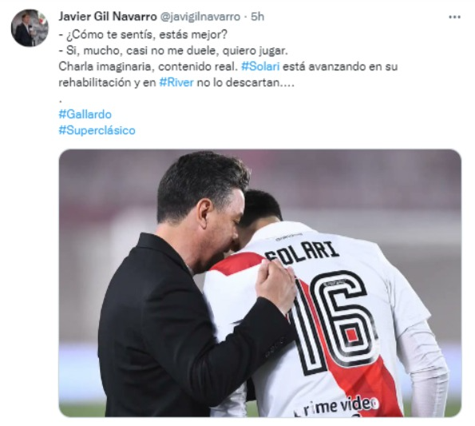475x426 pixels.
Task: Click the line '¿Cómo te sentís, estás mejor?'
Action: point(143,34)
